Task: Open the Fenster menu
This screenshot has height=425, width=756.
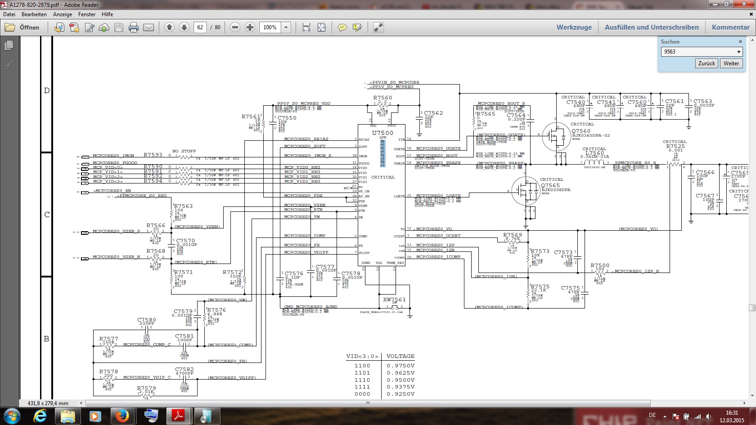Action: tap(87, 14)
